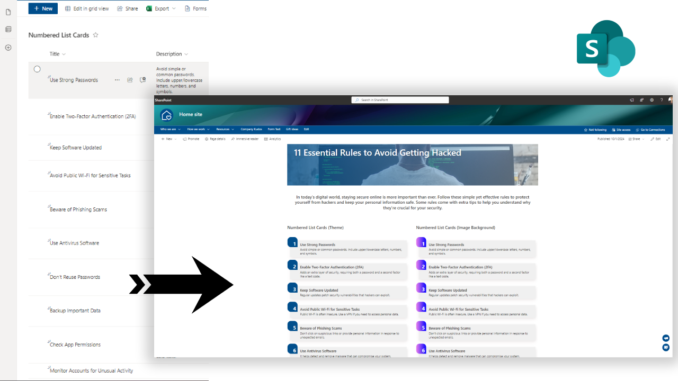This screenshot has width=678, height=381.
Task: Open the Beware of Phishing Scams list item
Action: coord(78,210)
